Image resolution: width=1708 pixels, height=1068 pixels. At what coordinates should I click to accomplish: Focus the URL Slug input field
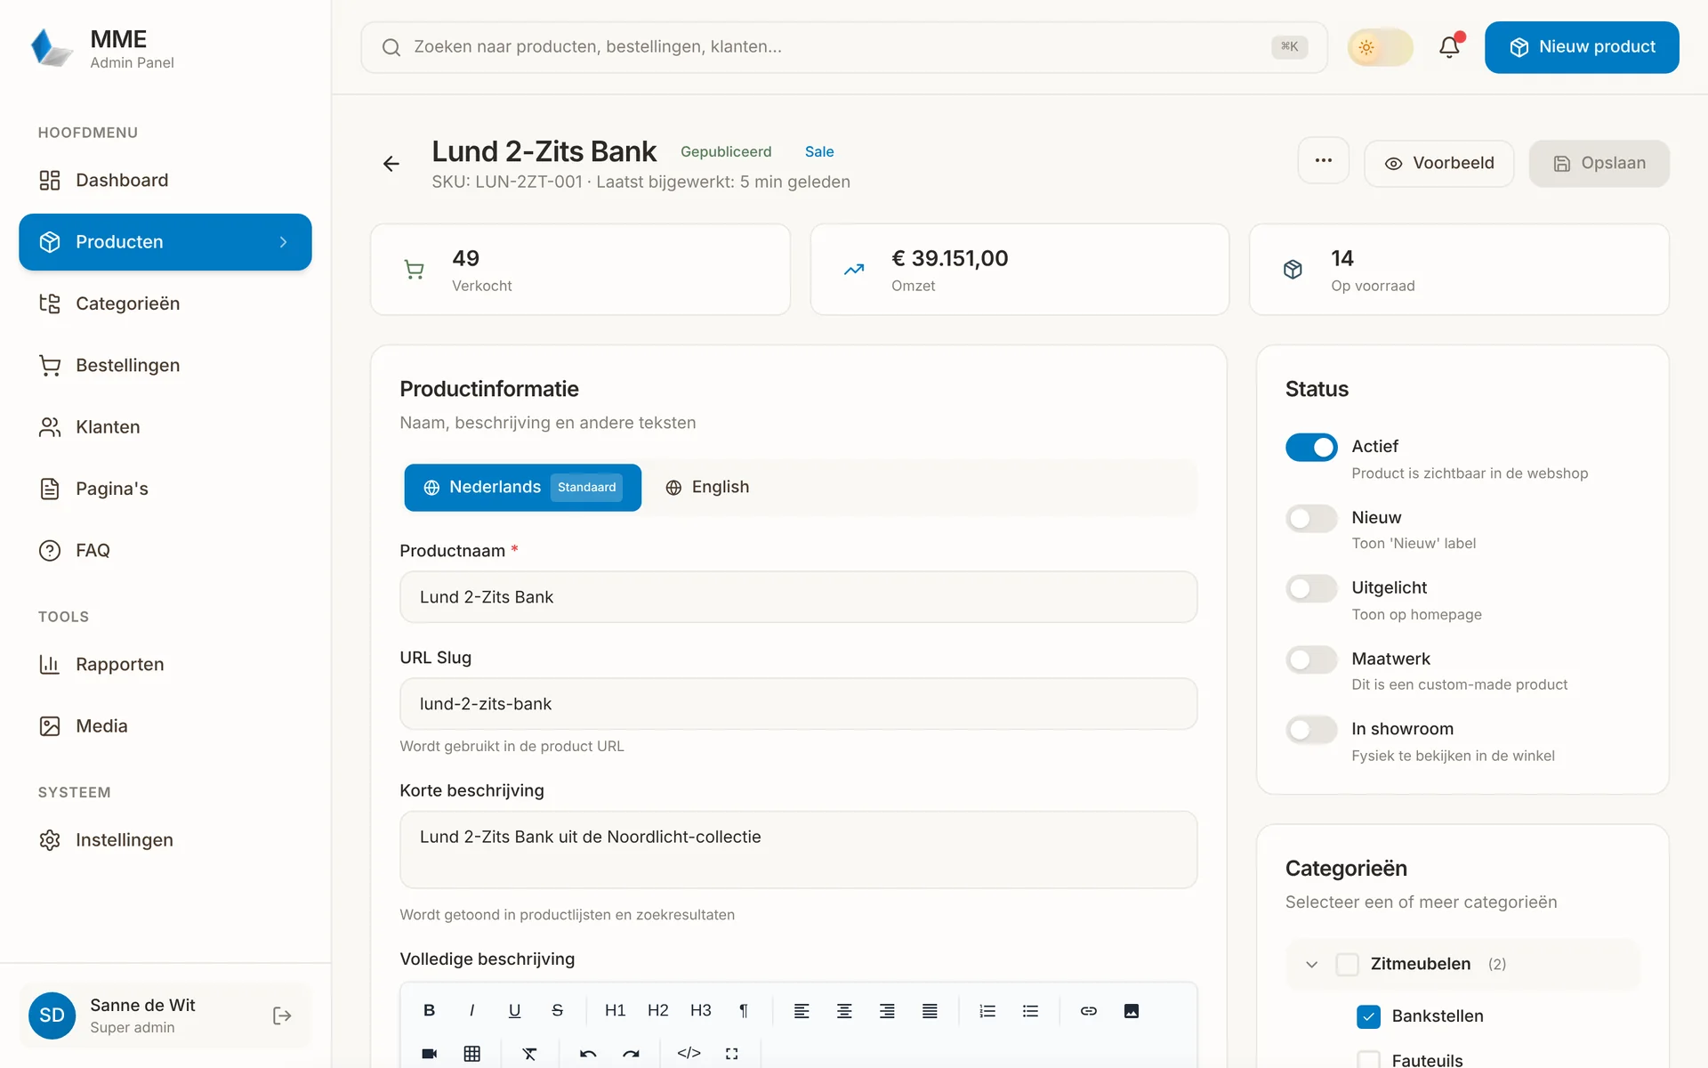click(x=799, y=704)
